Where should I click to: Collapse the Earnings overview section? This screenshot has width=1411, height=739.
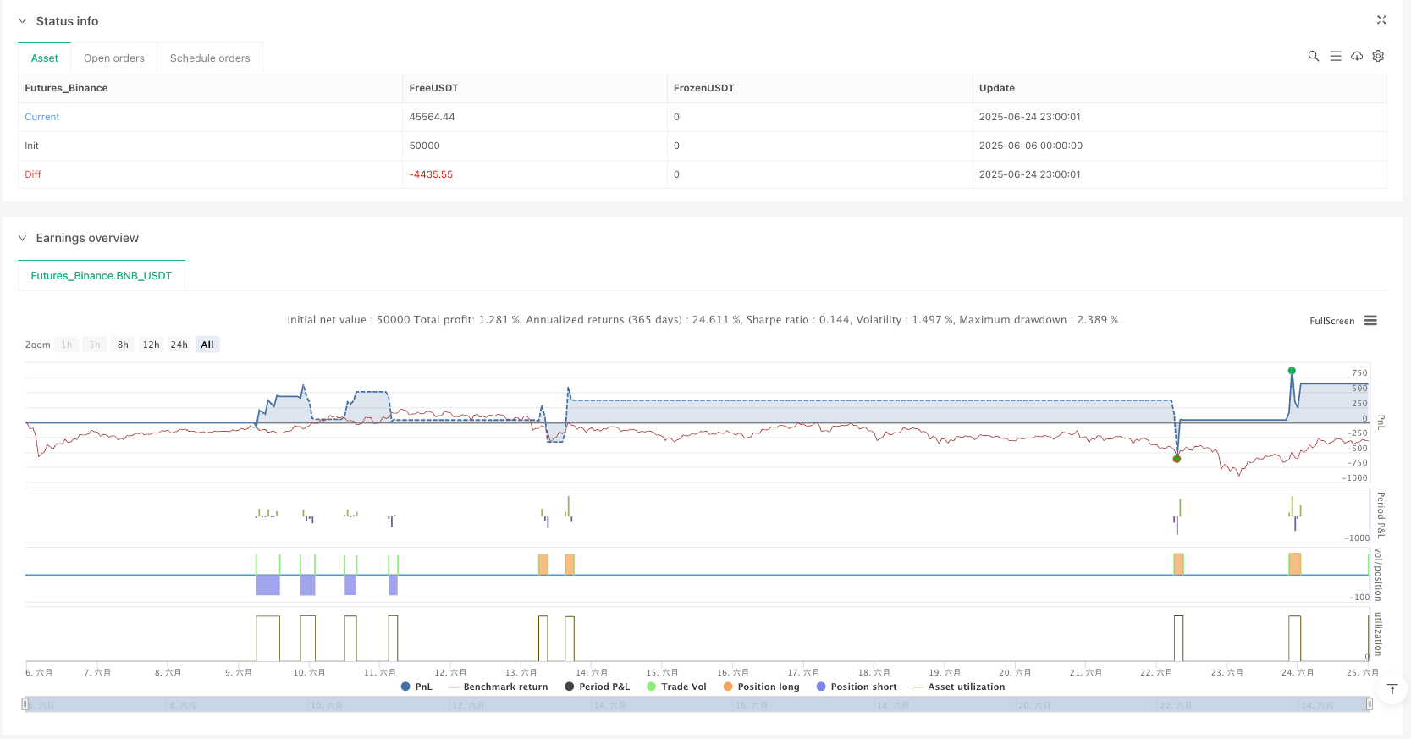click(23, 238)
